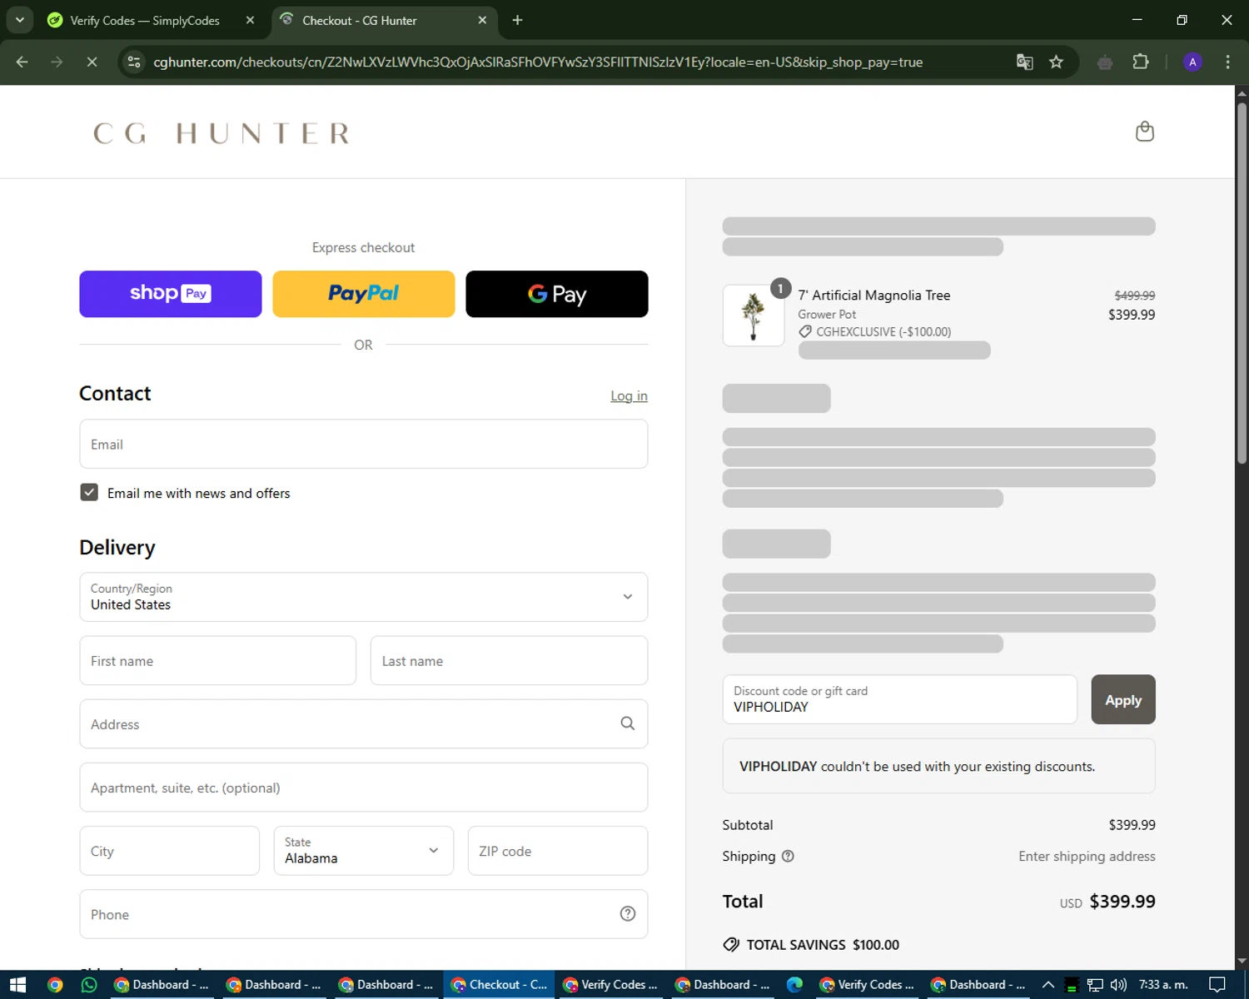Go back to the previous page

click(x=22, y=62)
